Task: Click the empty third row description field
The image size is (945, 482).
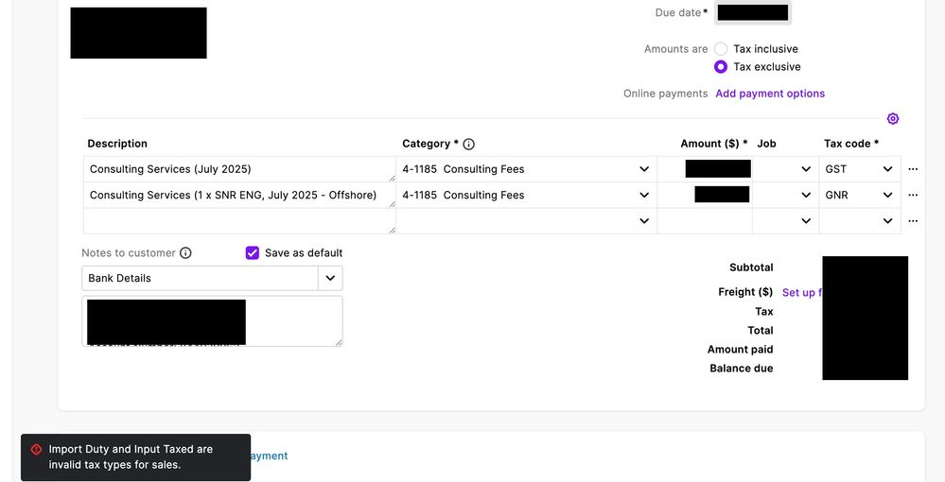Action: click(x=236, y=221)
